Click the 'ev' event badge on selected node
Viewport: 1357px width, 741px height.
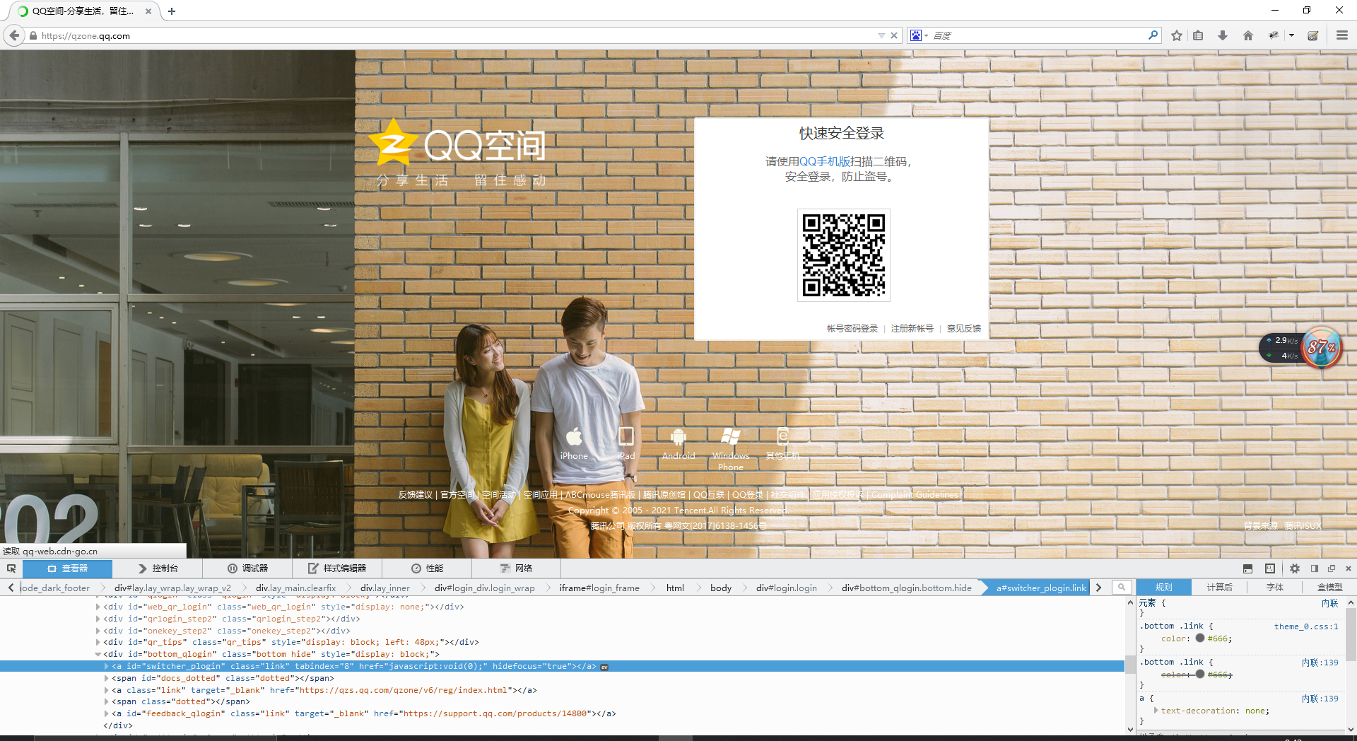pyautogui.click(x=604, y=667)
